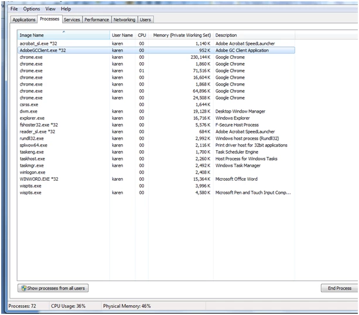Image resolution: width=359 pixels, height=315 pixels.
Task: Select chrome.exe using 64,896 K memory
Action: pos(156,91)
